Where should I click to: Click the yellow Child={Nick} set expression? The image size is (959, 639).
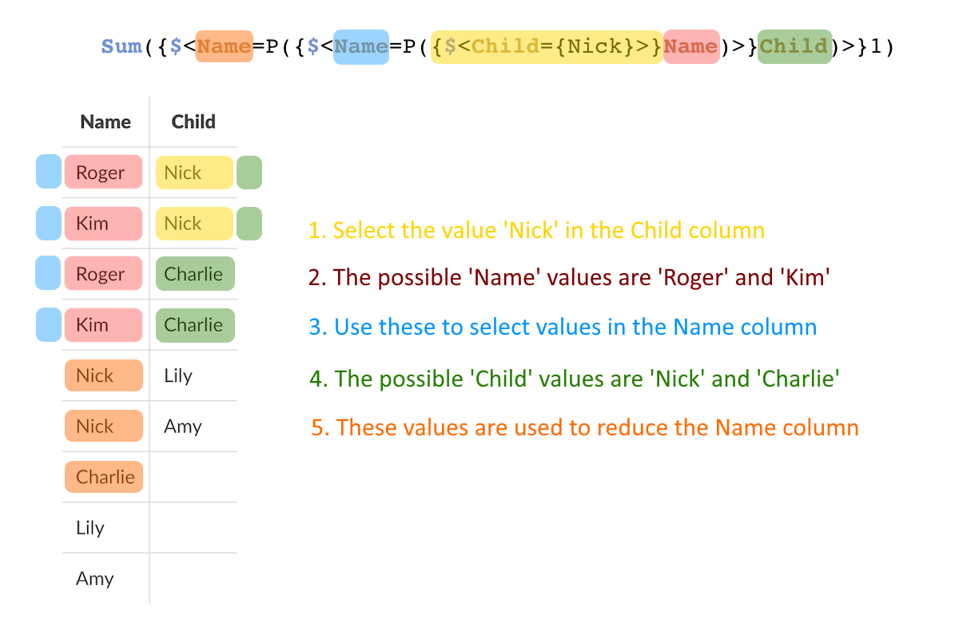[x=546, y=46]
